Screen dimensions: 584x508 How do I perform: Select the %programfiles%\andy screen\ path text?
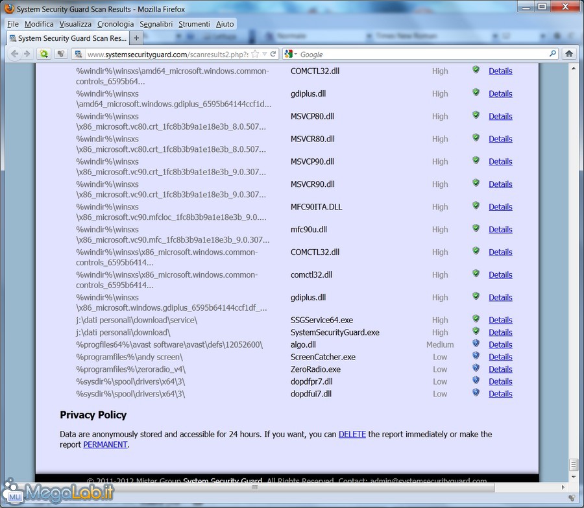129,357
